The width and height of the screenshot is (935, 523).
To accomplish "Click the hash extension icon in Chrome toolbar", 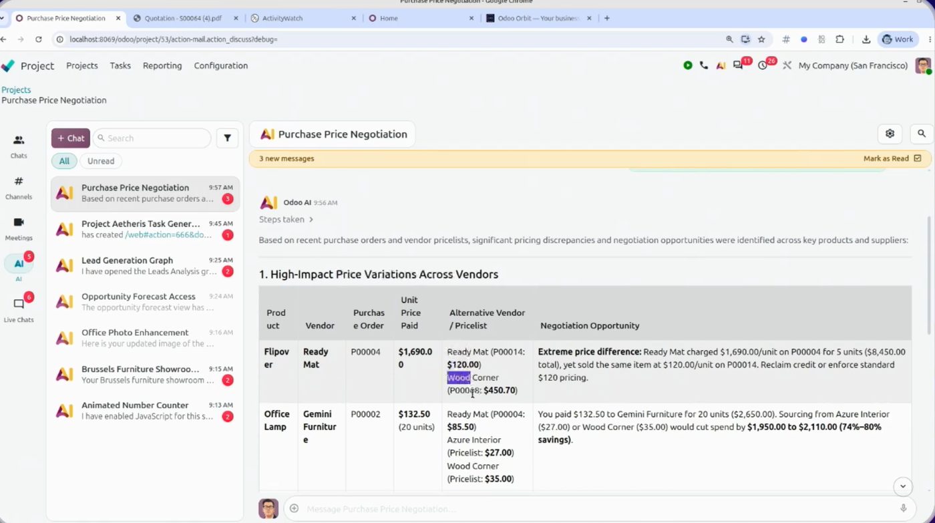I will click(x=786, y=39).
